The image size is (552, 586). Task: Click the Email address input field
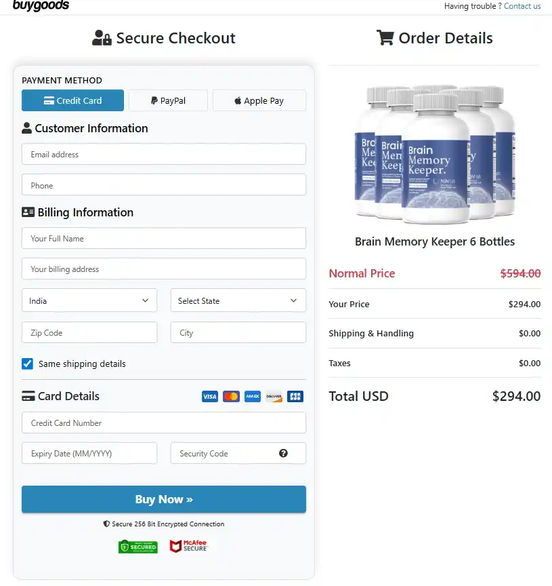[163, 155]
